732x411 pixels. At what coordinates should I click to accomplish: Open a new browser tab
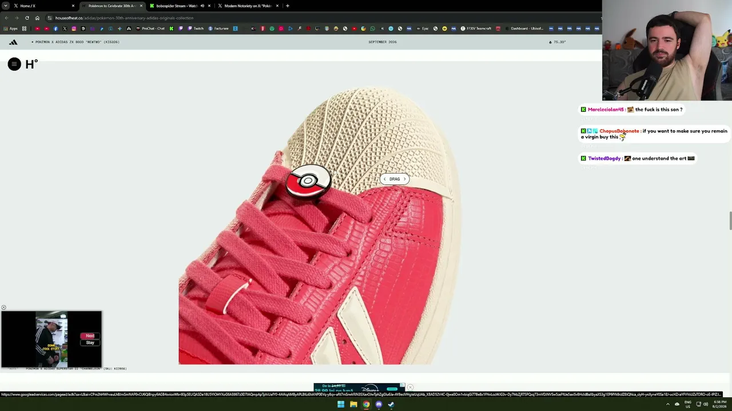(288, 6)
